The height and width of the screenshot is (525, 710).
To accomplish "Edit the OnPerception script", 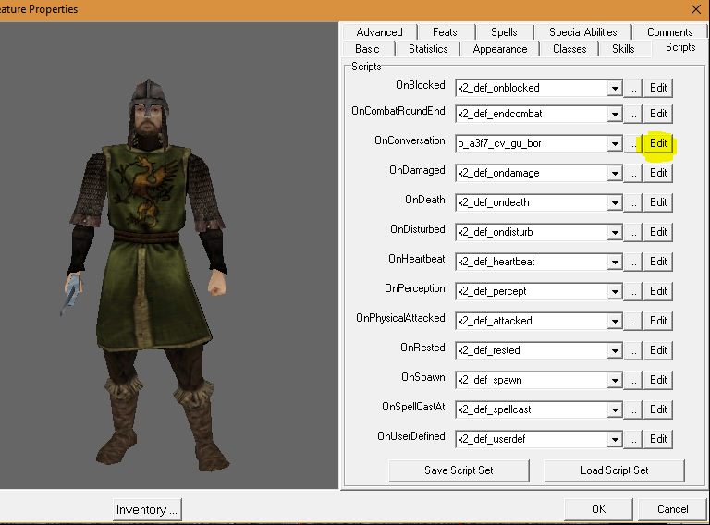I will [x=658, y=291].
